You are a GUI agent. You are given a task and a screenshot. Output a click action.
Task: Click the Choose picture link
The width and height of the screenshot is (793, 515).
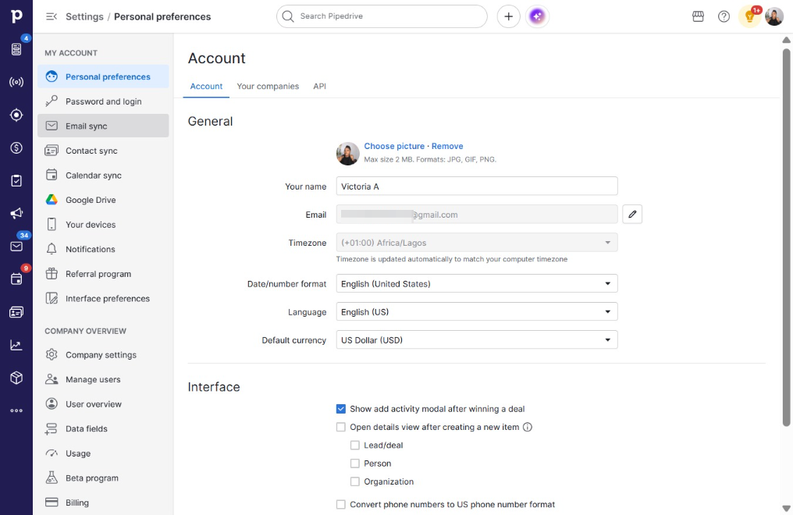[x=394, y=146]
